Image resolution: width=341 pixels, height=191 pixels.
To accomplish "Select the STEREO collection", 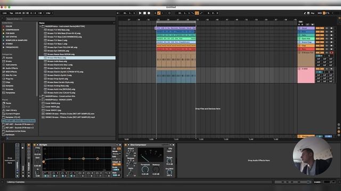I will click(x=9, y=44).
